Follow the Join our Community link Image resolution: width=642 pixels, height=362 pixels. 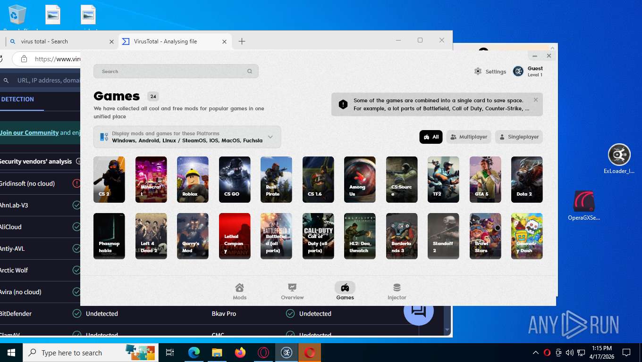[29, 133]
